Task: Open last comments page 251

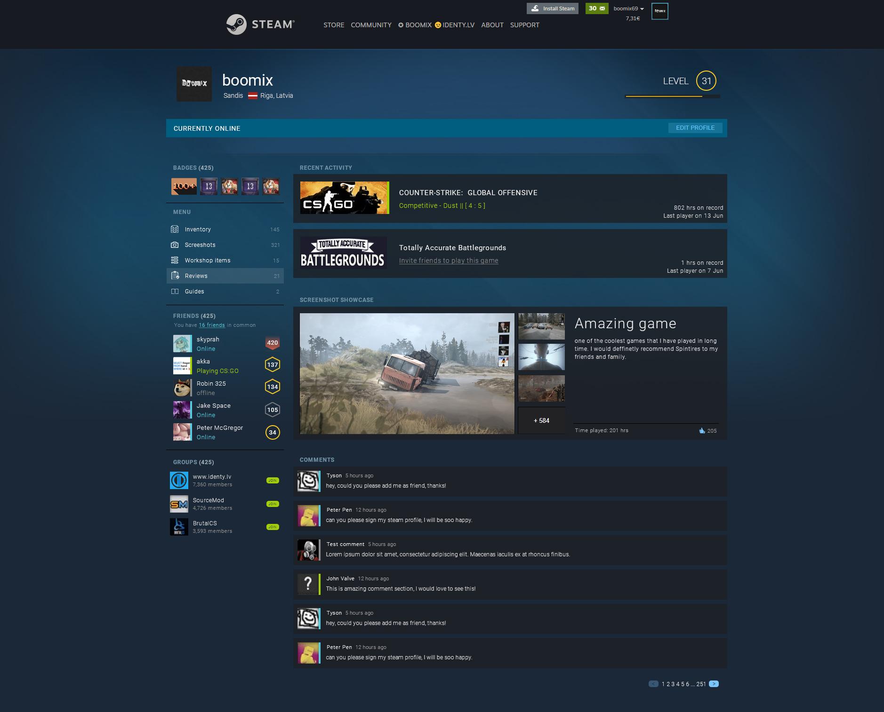Action: pos(701,684)
